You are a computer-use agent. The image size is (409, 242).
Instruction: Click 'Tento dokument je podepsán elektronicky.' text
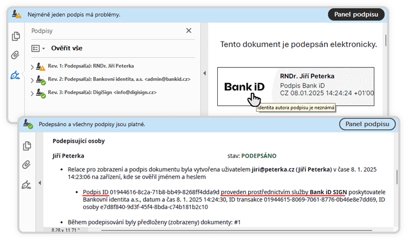coord(298,44)
